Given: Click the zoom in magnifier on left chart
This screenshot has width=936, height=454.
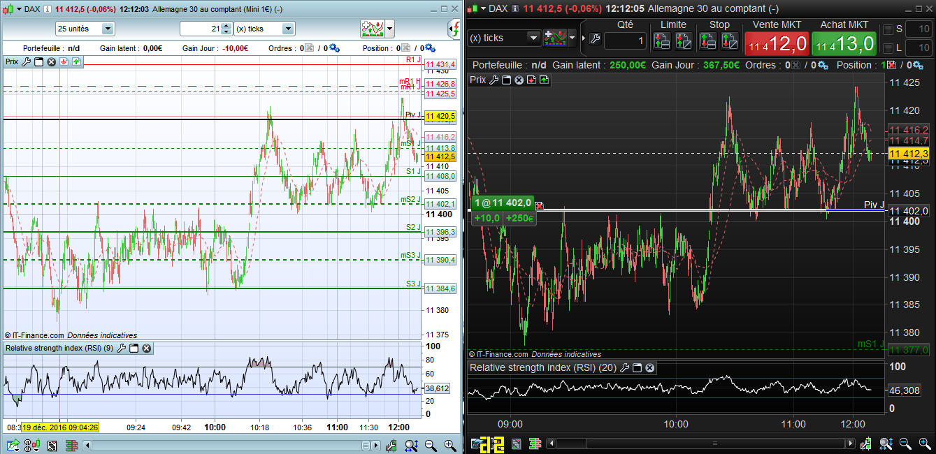Looking at the screenshot, I should point(449,445).
